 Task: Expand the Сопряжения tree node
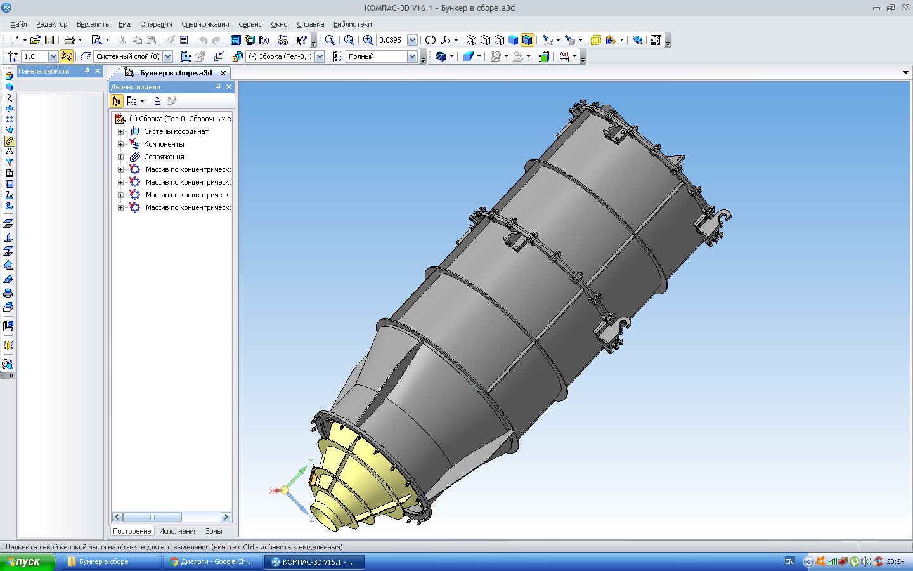click(x=120, y=157)
